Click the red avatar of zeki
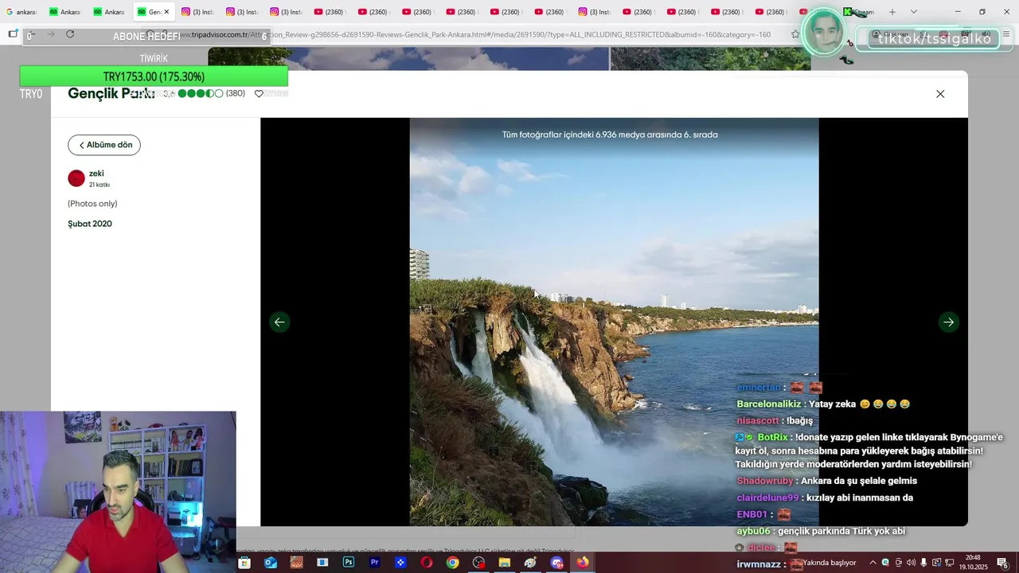The image size is (1019, 573). (76, 178)
